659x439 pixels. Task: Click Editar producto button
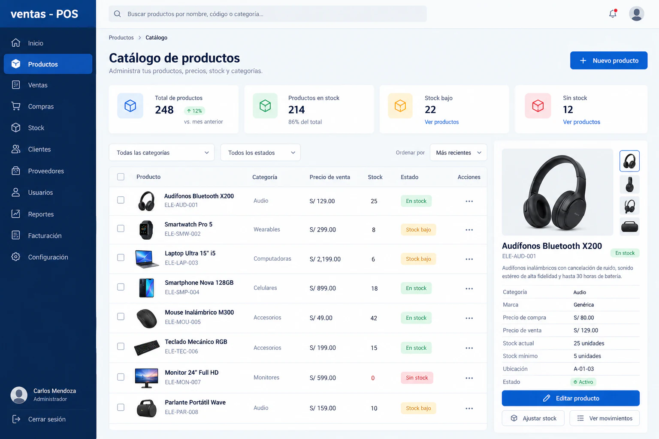pos(571,398)
